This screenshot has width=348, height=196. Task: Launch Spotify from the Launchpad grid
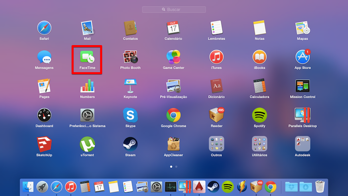click(x=259, y=115)
